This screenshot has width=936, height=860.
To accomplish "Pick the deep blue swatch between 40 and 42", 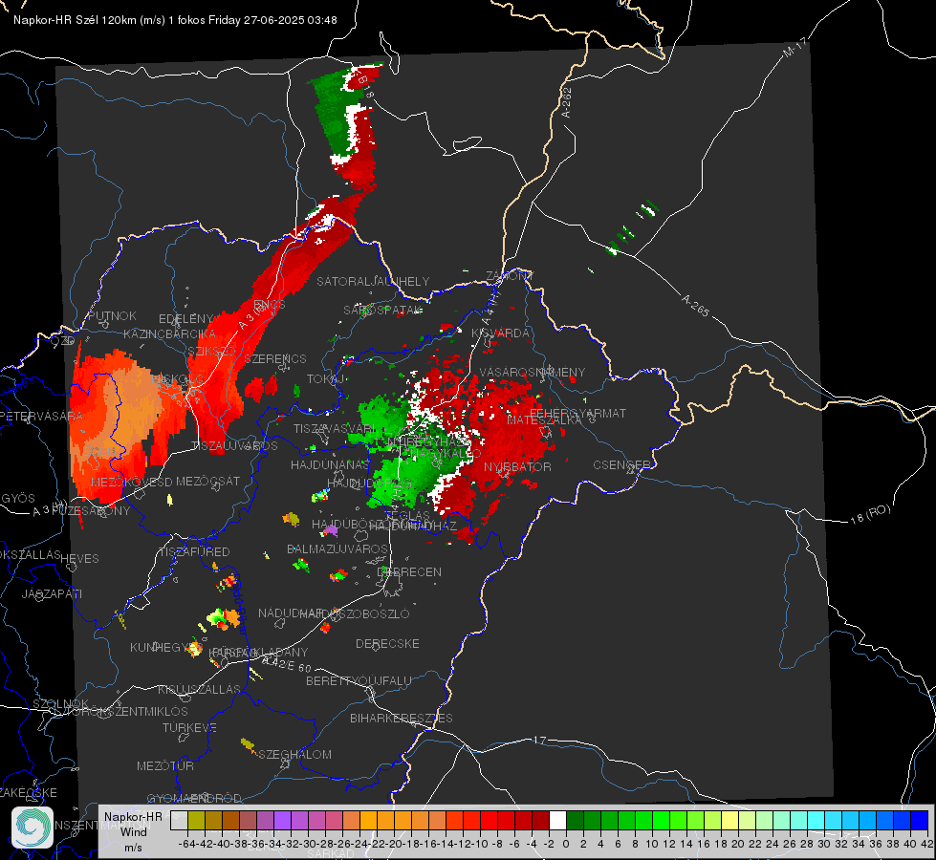I will pyautogui.click(x=920, y=820).
